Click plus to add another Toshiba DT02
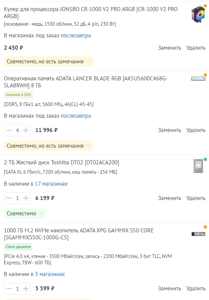Image resolution: width=209 pixels, height=300 pixels. 26,198
